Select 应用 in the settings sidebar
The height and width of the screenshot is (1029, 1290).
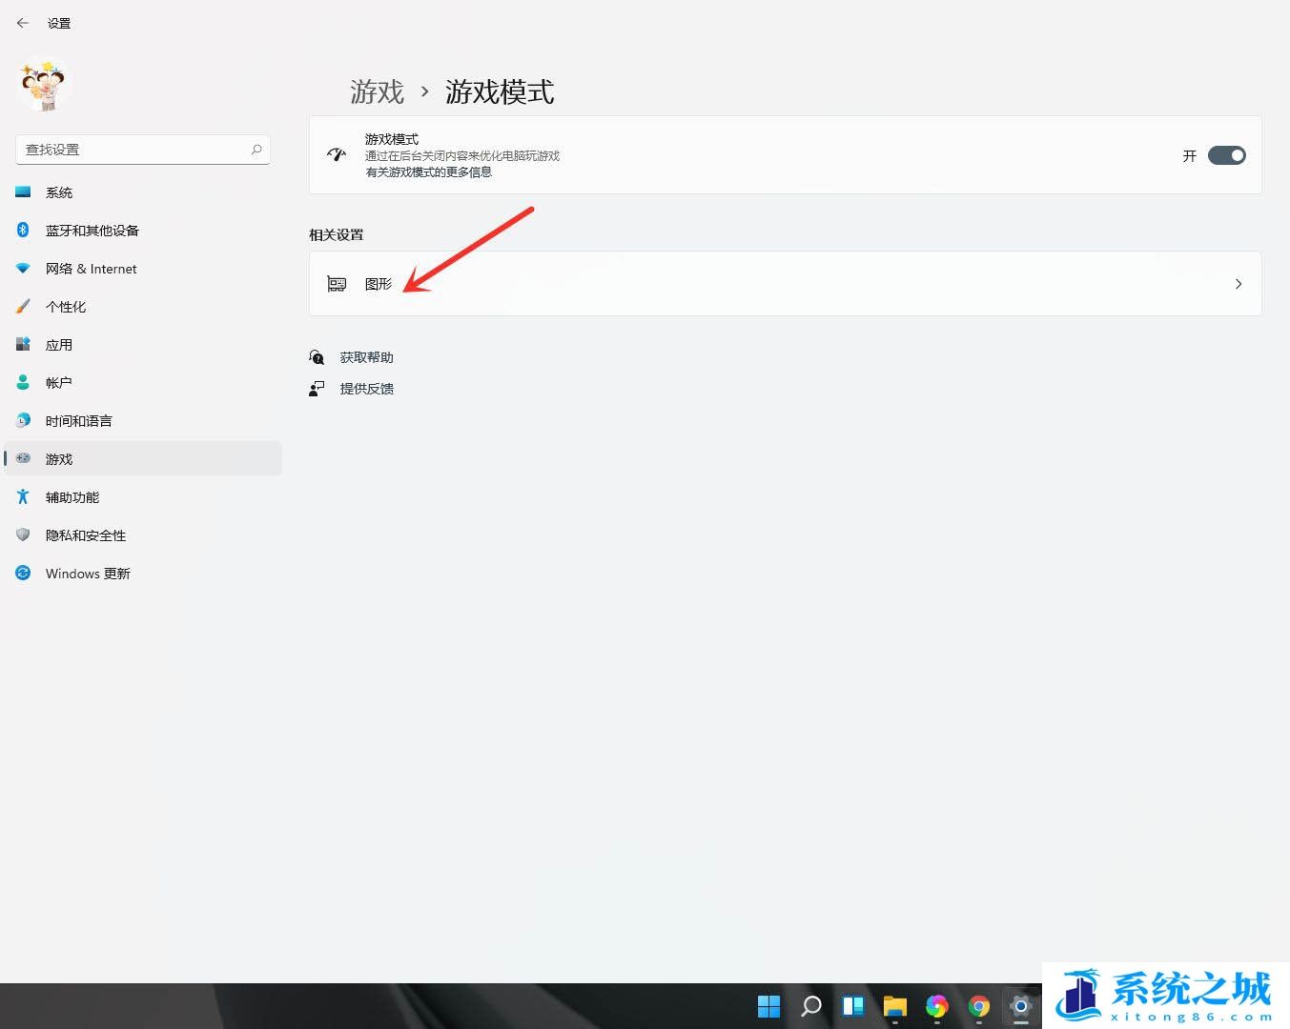tap(58, 344)
